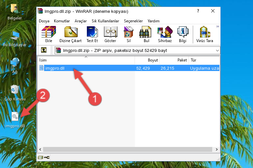This screenshot has width=253, height=168.
Task: Go up one folder level
Action: pos(43,50)
